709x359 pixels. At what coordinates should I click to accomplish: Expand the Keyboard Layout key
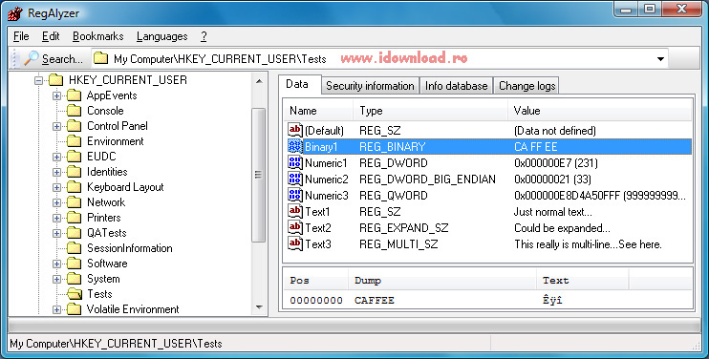tap(57, 188)
